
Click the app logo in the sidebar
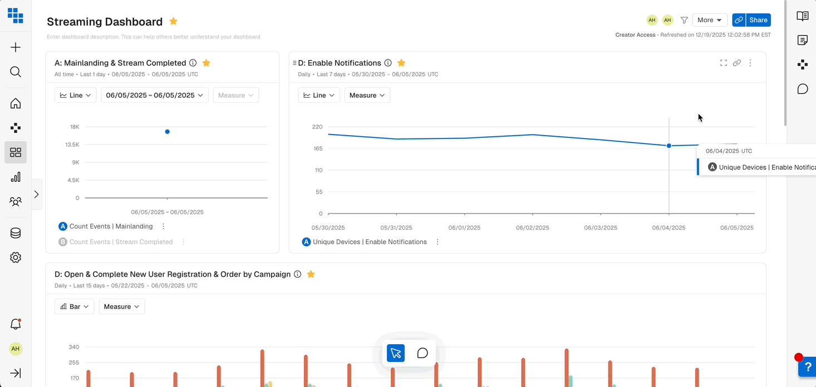point(16,16)
